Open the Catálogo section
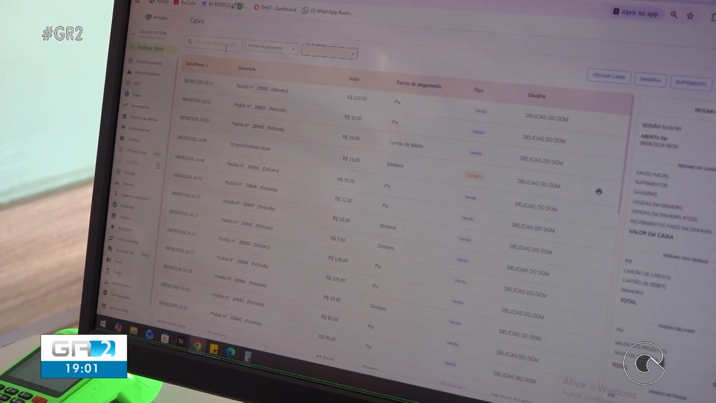Image resolution: width=716 pixels, height=403 pixels. coord(134,140)
